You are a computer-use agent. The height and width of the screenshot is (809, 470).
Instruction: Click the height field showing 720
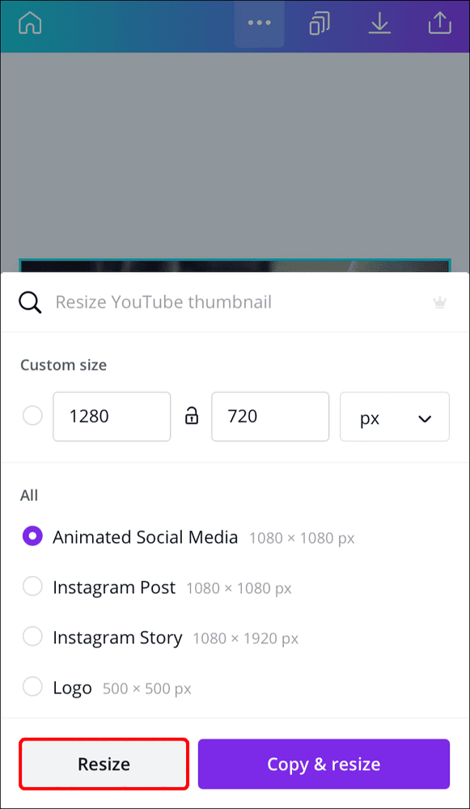[270, 416]
